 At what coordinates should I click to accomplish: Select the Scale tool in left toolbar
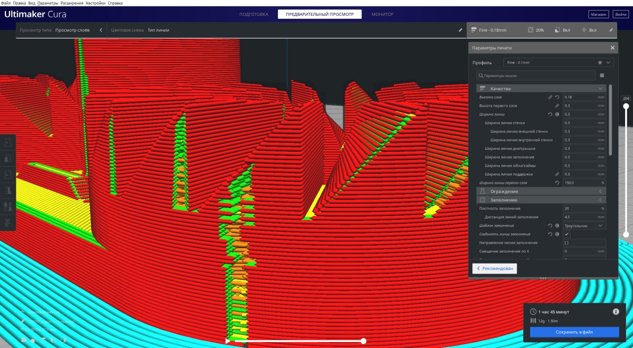click(x=8, y=159)
